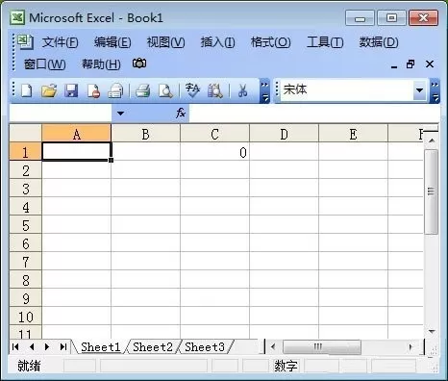Expand the standard toolbar options
The width and height of the screenshot is (448, 381).
click(264, 90)
